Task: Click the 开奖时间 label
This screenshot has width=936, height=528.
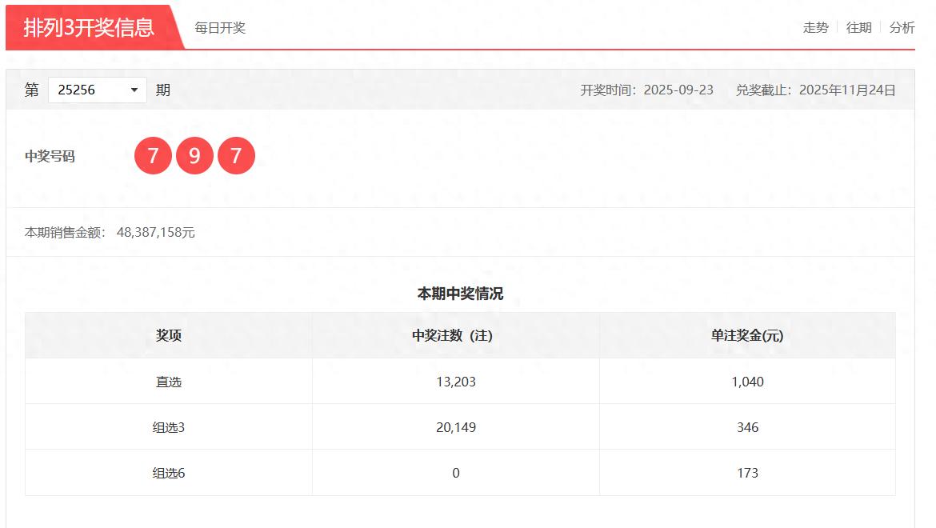Action: coord(608,90)
